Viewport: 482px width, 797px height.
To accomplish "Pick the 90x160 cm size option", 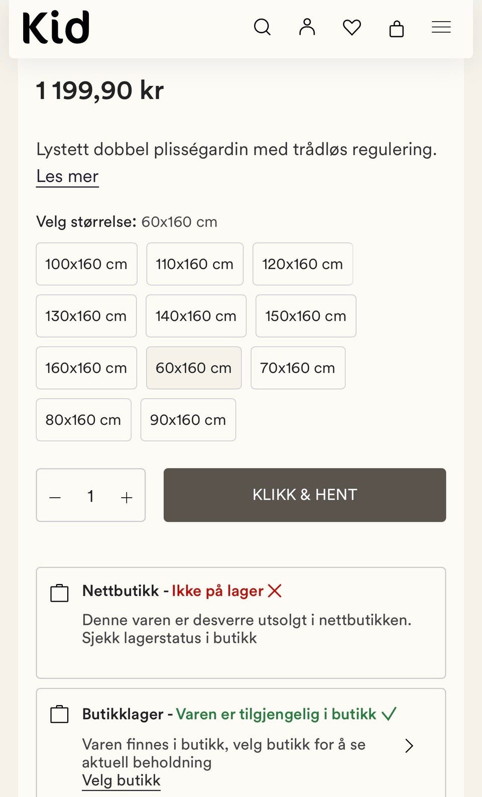I will [x=188, y=420].
